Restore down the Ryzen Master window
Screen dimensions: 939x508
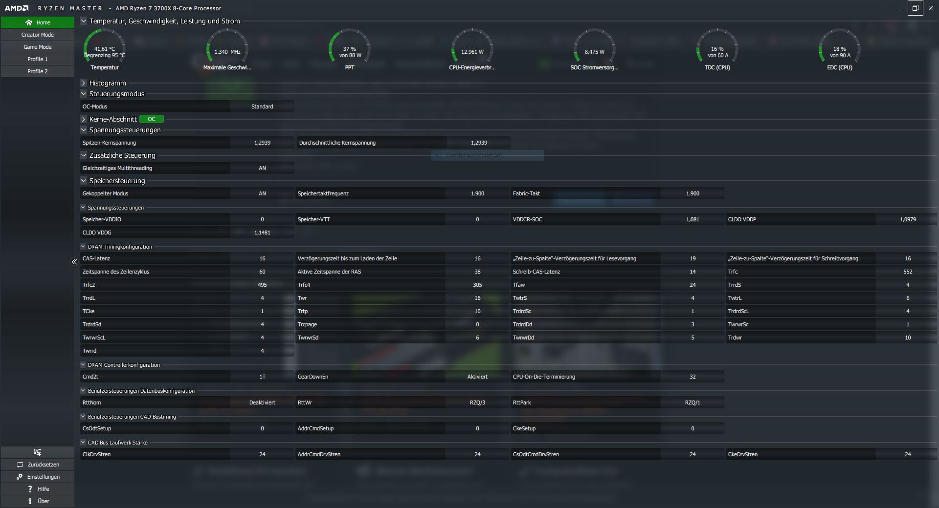pyautogui.click(x=915, y=8)
